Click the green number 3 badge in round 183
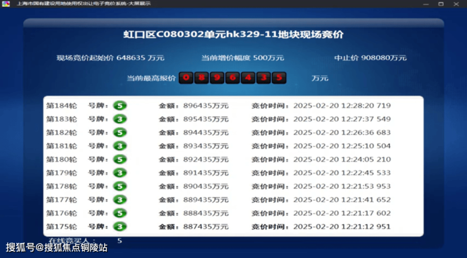Screen dimensions: 467x258 click(x=120, y=119)
